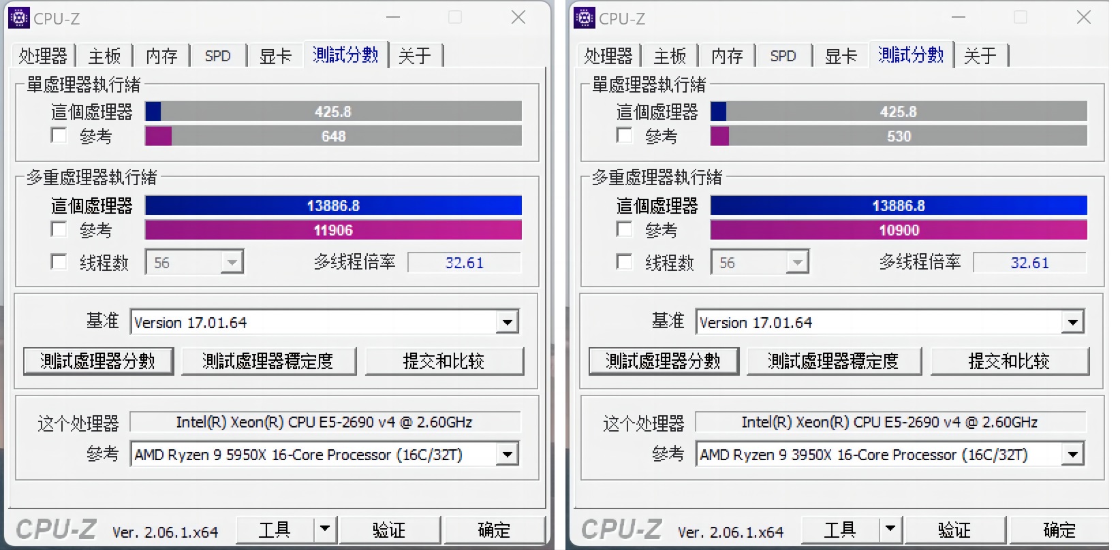
Task: Open 关于 tab in left window
Action: pos(415,55)
